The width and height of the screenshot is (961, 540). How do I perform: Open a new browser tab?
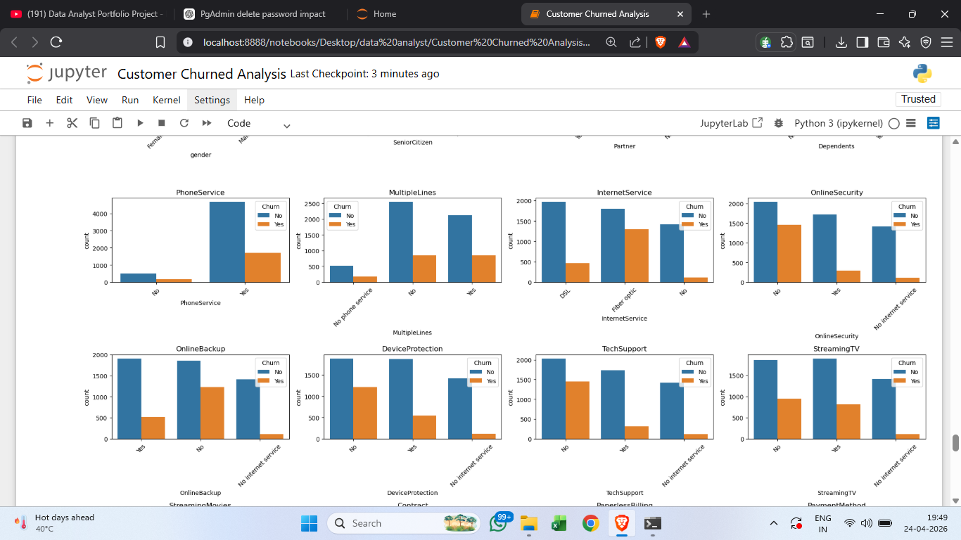[706, 14]
